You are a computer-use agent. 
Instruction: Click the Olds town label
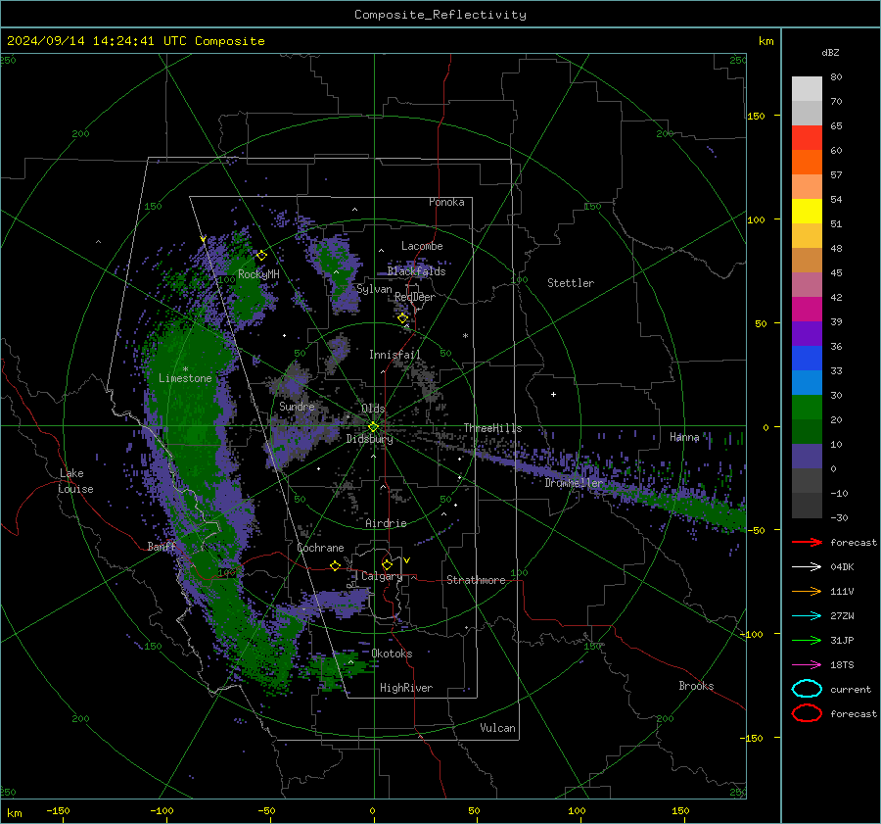373,409
